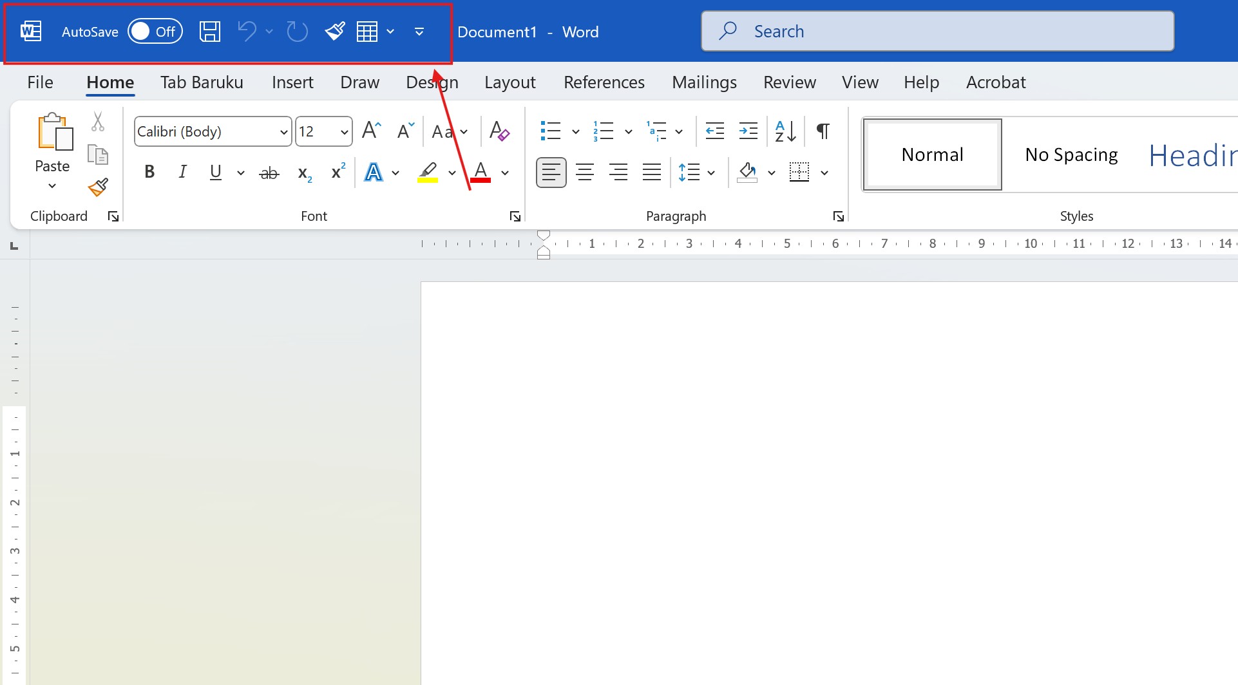Click the Sort A-Z icon
The height and width of the screenshot is (685, 1238).
tap(785, 131)
